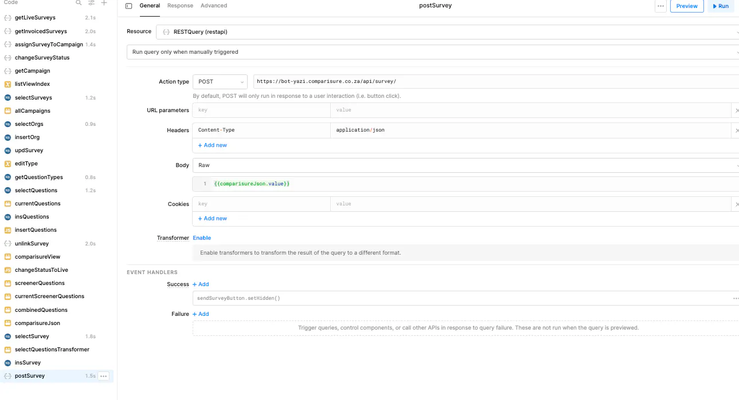The height and width of the screenshot is (400, 739).
Task: Click the postSurvey item's ellipsis menu
Action: (x=103, y=376)
